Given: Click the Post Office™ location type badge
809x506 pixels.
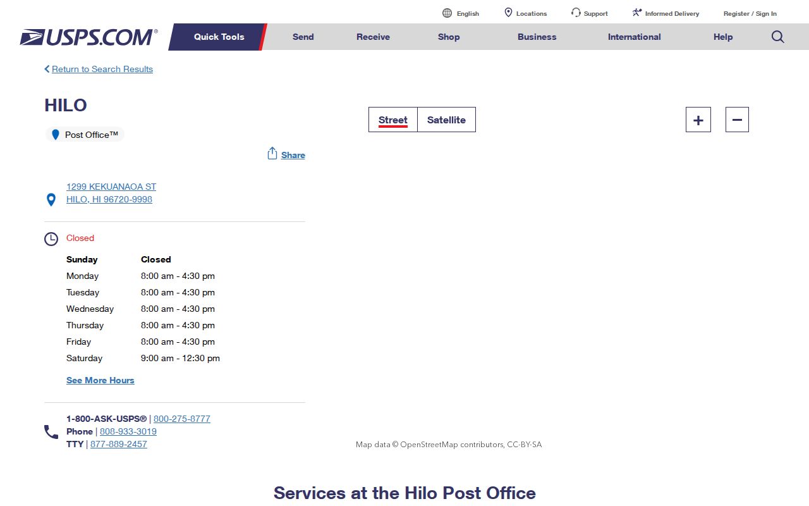Looking at the screenshot, I should (85, 135).
